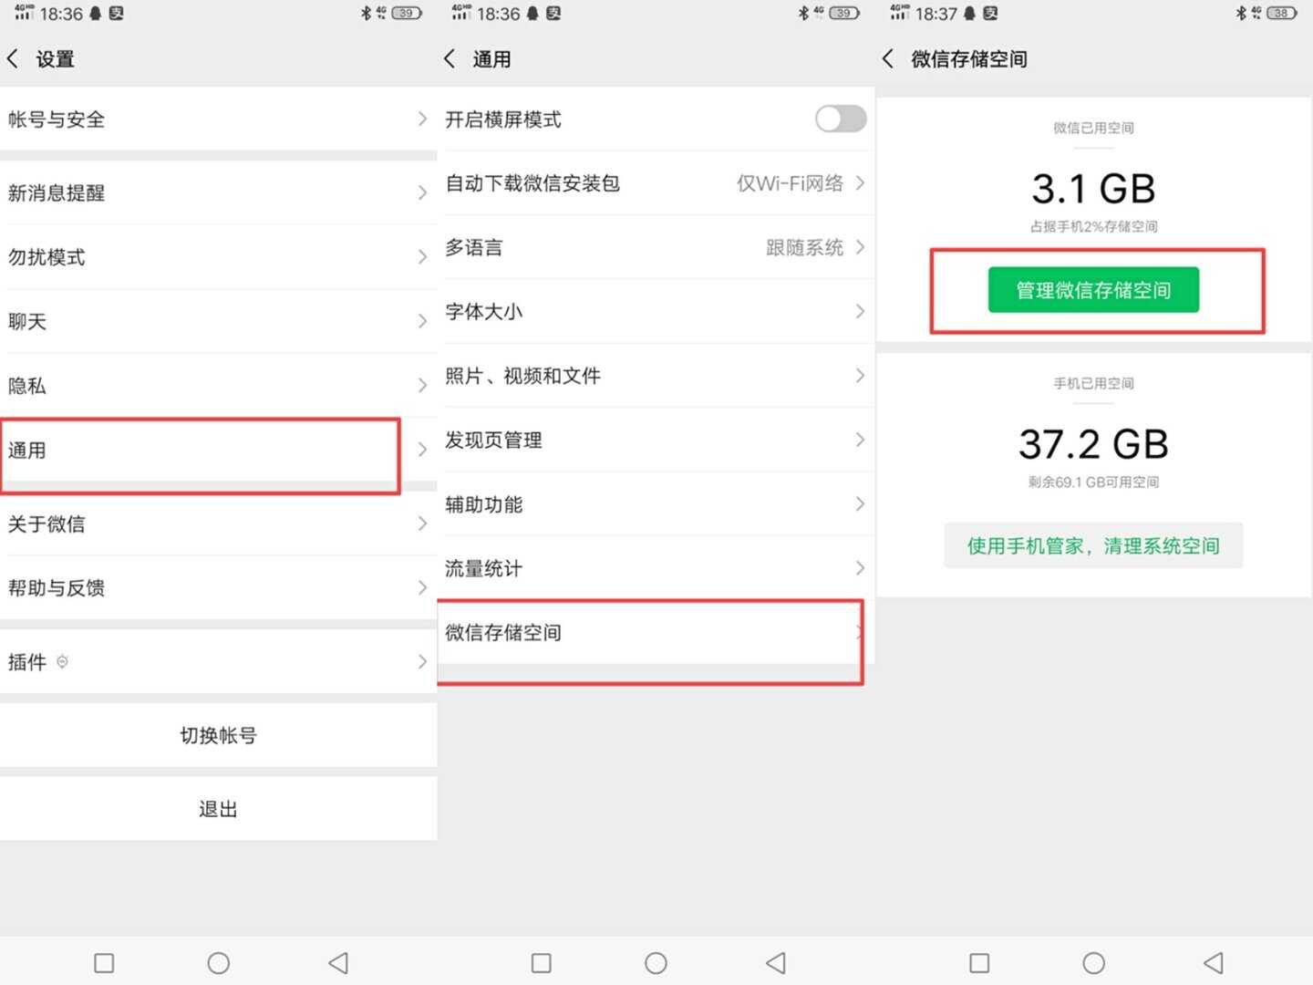Viewport: 1313px width, 985px height.
Task: Open 自动下载微信安装包 option
Action: pyautogui.click(x=656, y=183)
